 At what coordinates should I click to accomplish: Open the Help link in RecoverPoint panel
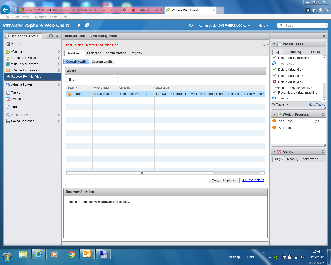click(x=265, y=45)
